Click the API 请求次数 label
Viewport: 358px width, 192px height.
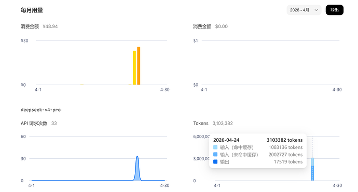(34, 124)
